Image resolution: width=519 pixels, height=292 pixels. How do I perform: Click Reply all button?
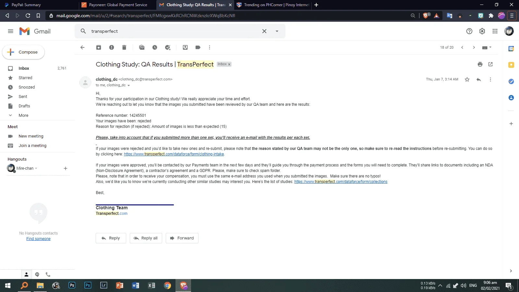tap(146, 238)
